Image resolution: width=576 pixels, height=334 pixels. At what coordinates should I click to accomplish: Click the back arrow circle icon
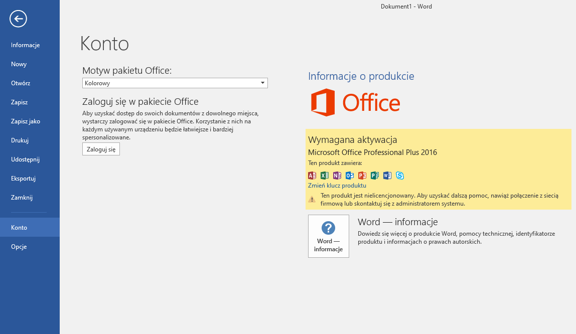point(19,19)
